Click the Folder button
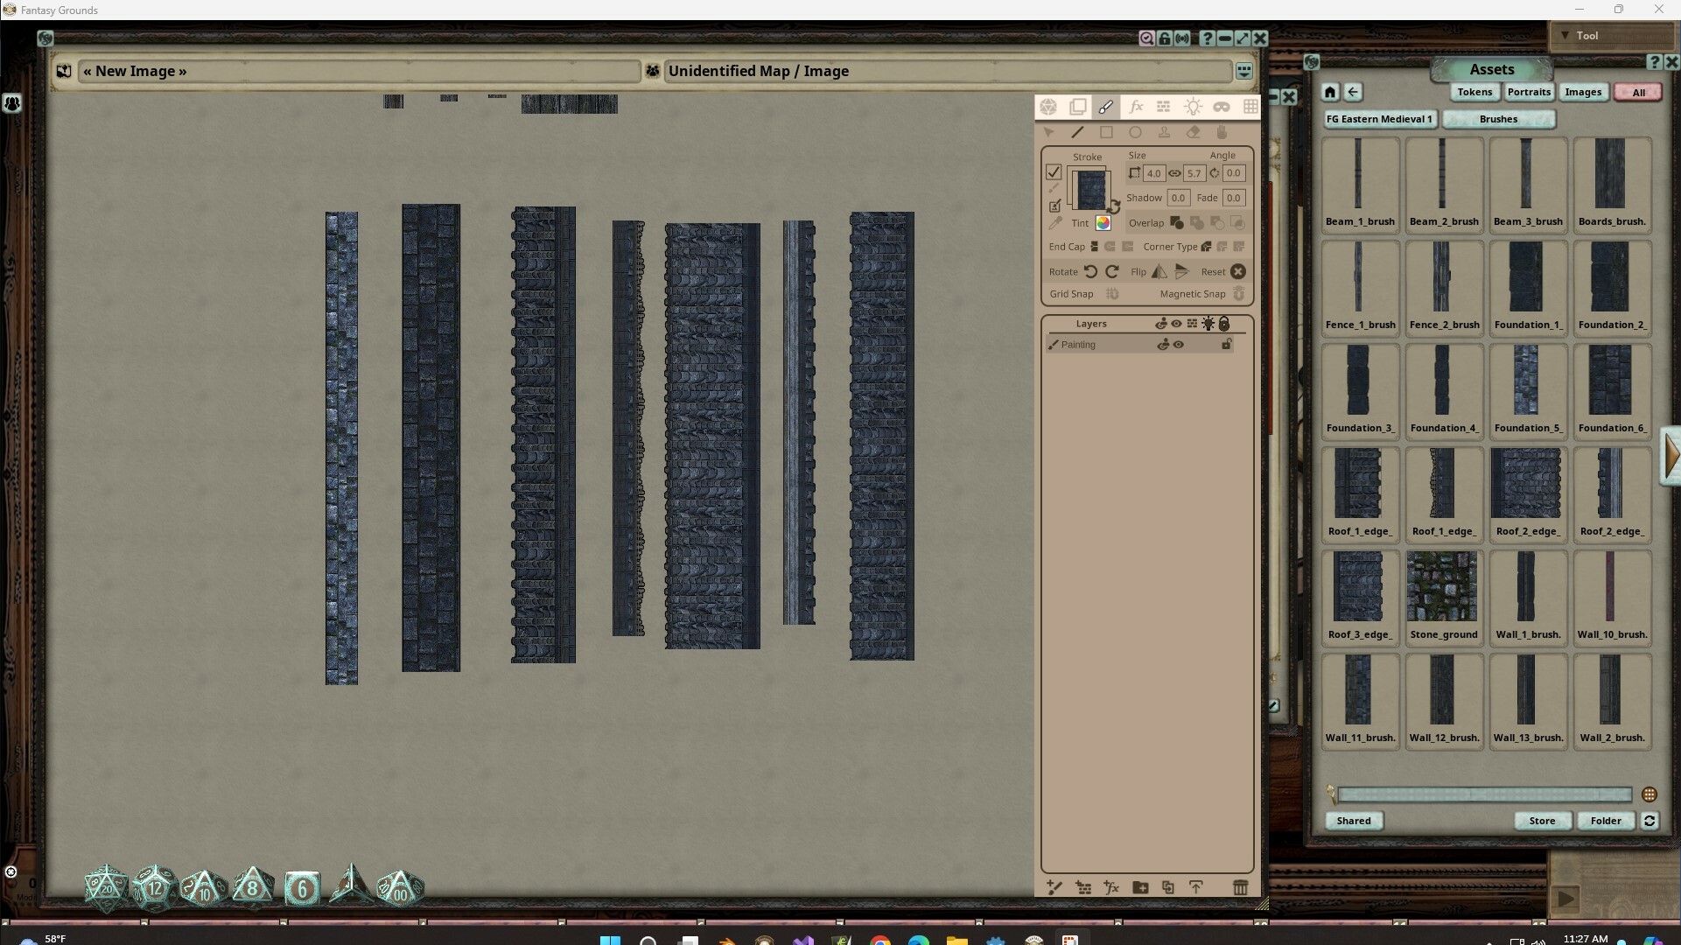 click(1606, 821)
